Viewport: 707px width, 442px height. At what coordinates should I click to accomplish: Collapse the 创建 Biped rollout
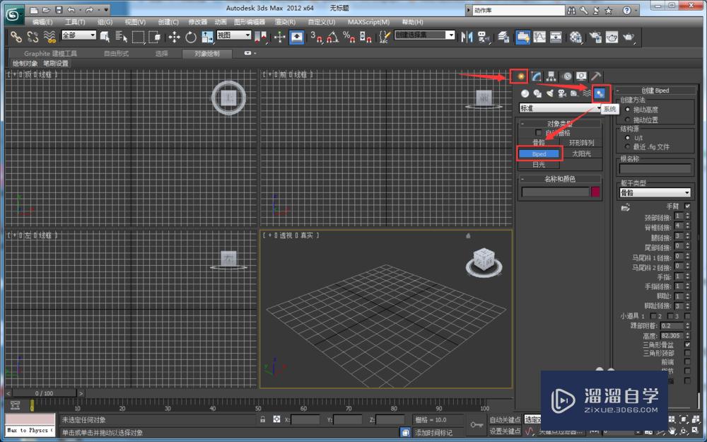coord(655,91)
